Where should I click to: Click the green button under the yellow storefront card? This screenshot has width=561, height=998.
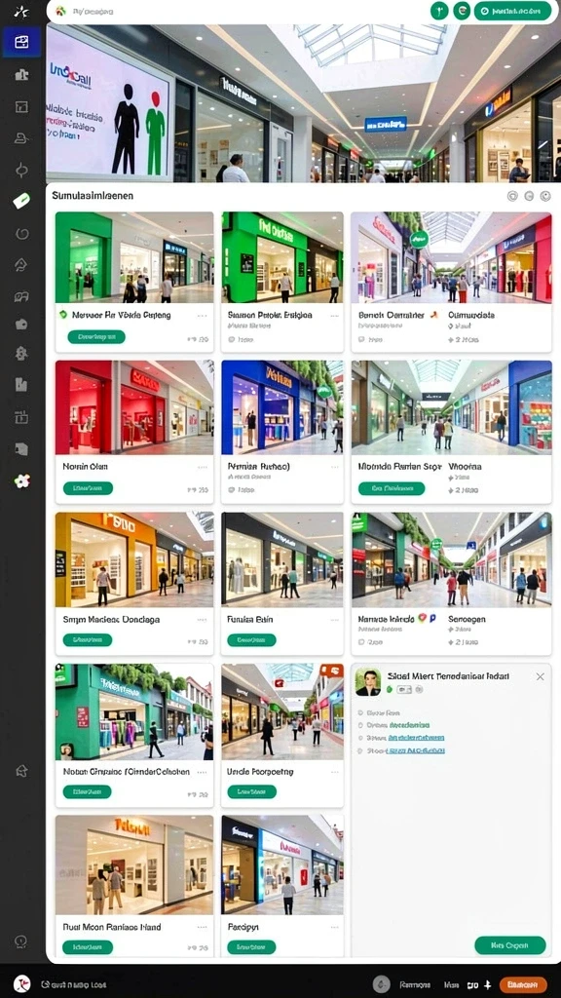coord(88,640)
